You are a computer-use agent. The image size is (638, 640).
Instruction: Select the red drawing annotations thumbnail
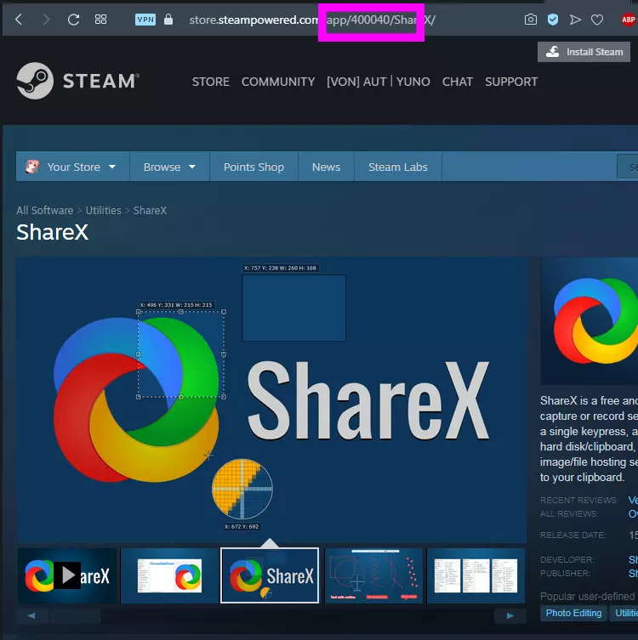point(373,575)
